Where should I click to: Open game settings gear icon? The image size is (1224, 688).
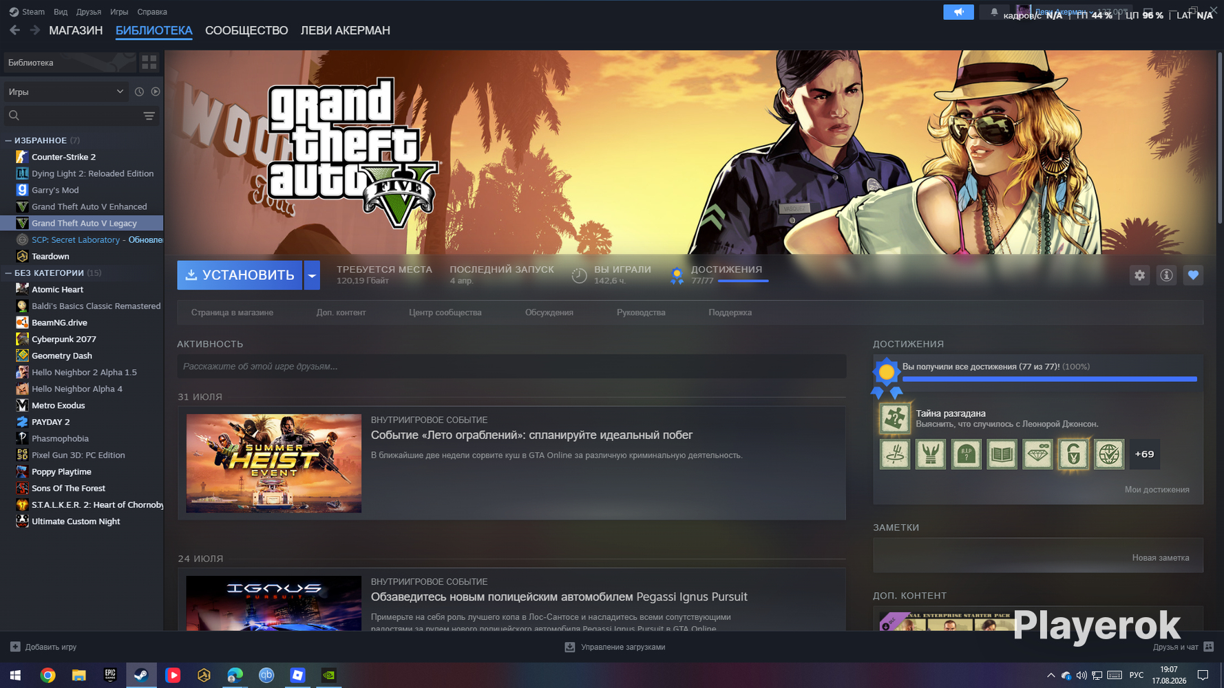click(1140, 275)
